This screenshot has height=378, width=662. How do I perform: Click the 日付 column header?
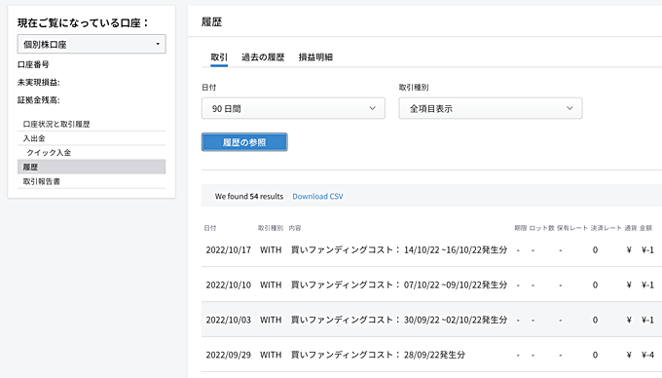coord(210,228)
